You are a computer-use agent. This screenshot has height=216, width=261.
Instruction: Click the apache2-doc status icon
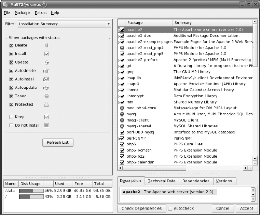click(122, 36)
